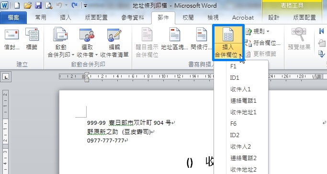The image size is (327, 174).
Task: Switch to the 插入 tab
Action: coord(66,18)
